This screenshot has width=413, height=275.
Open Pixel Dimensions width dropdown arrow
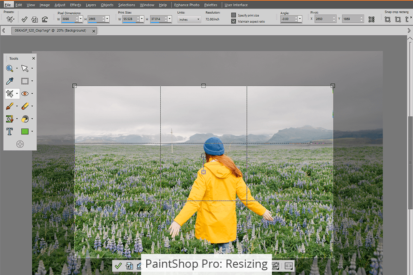pyautogui.click(x=80, y=19)
